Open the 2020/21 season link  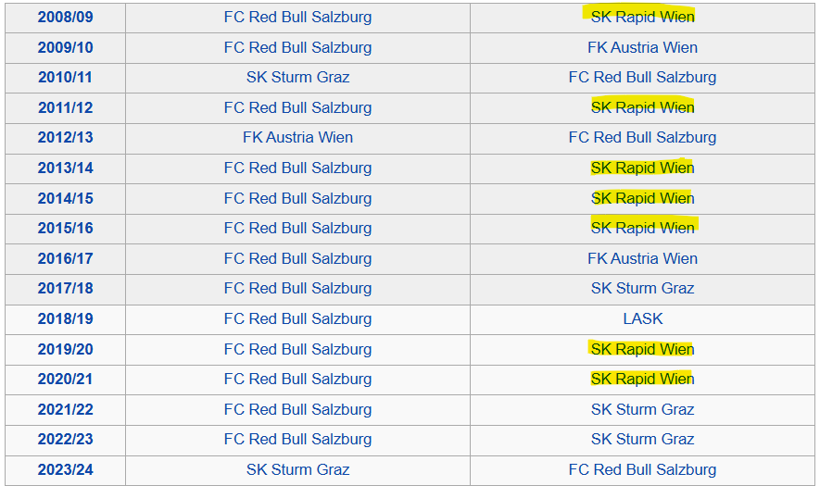coord(65,379)
